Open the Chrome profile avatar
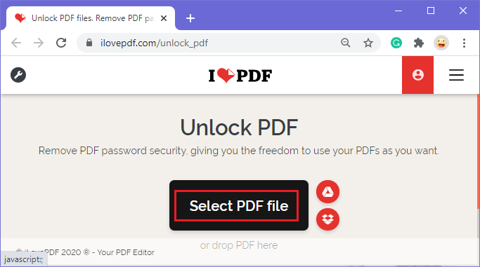Screen dimensions: 480x267 [x=441, y=43]
